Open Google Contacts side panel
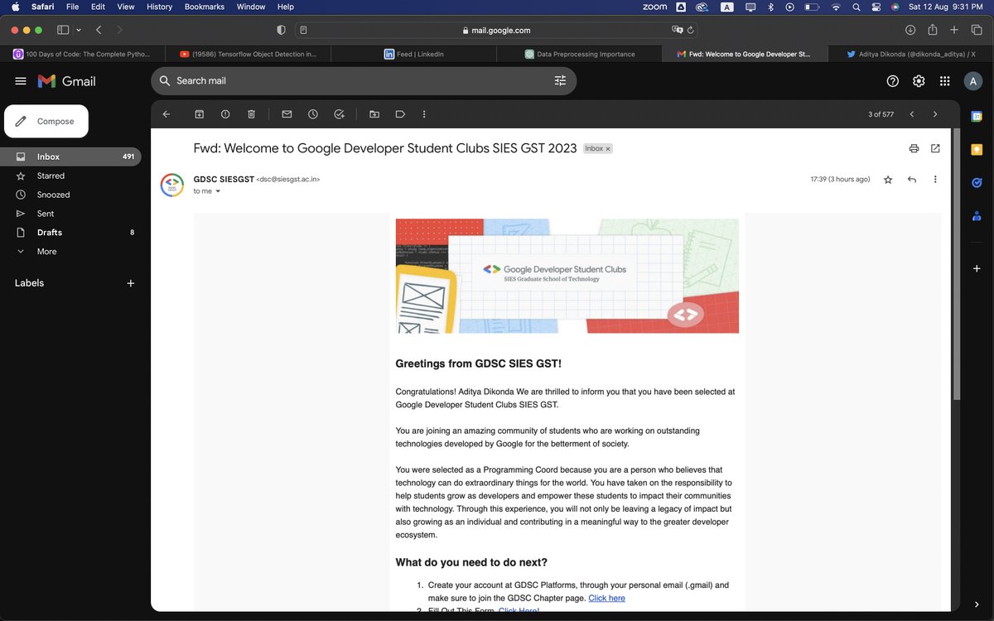994x621 pixels. tap(977, 216)
